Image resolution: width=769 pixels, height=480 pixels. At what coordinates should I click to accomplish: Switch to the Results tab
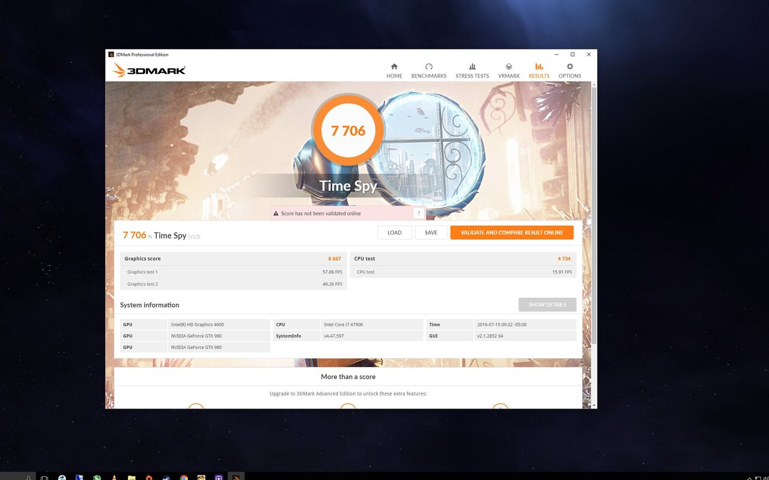tap(539, 70)
